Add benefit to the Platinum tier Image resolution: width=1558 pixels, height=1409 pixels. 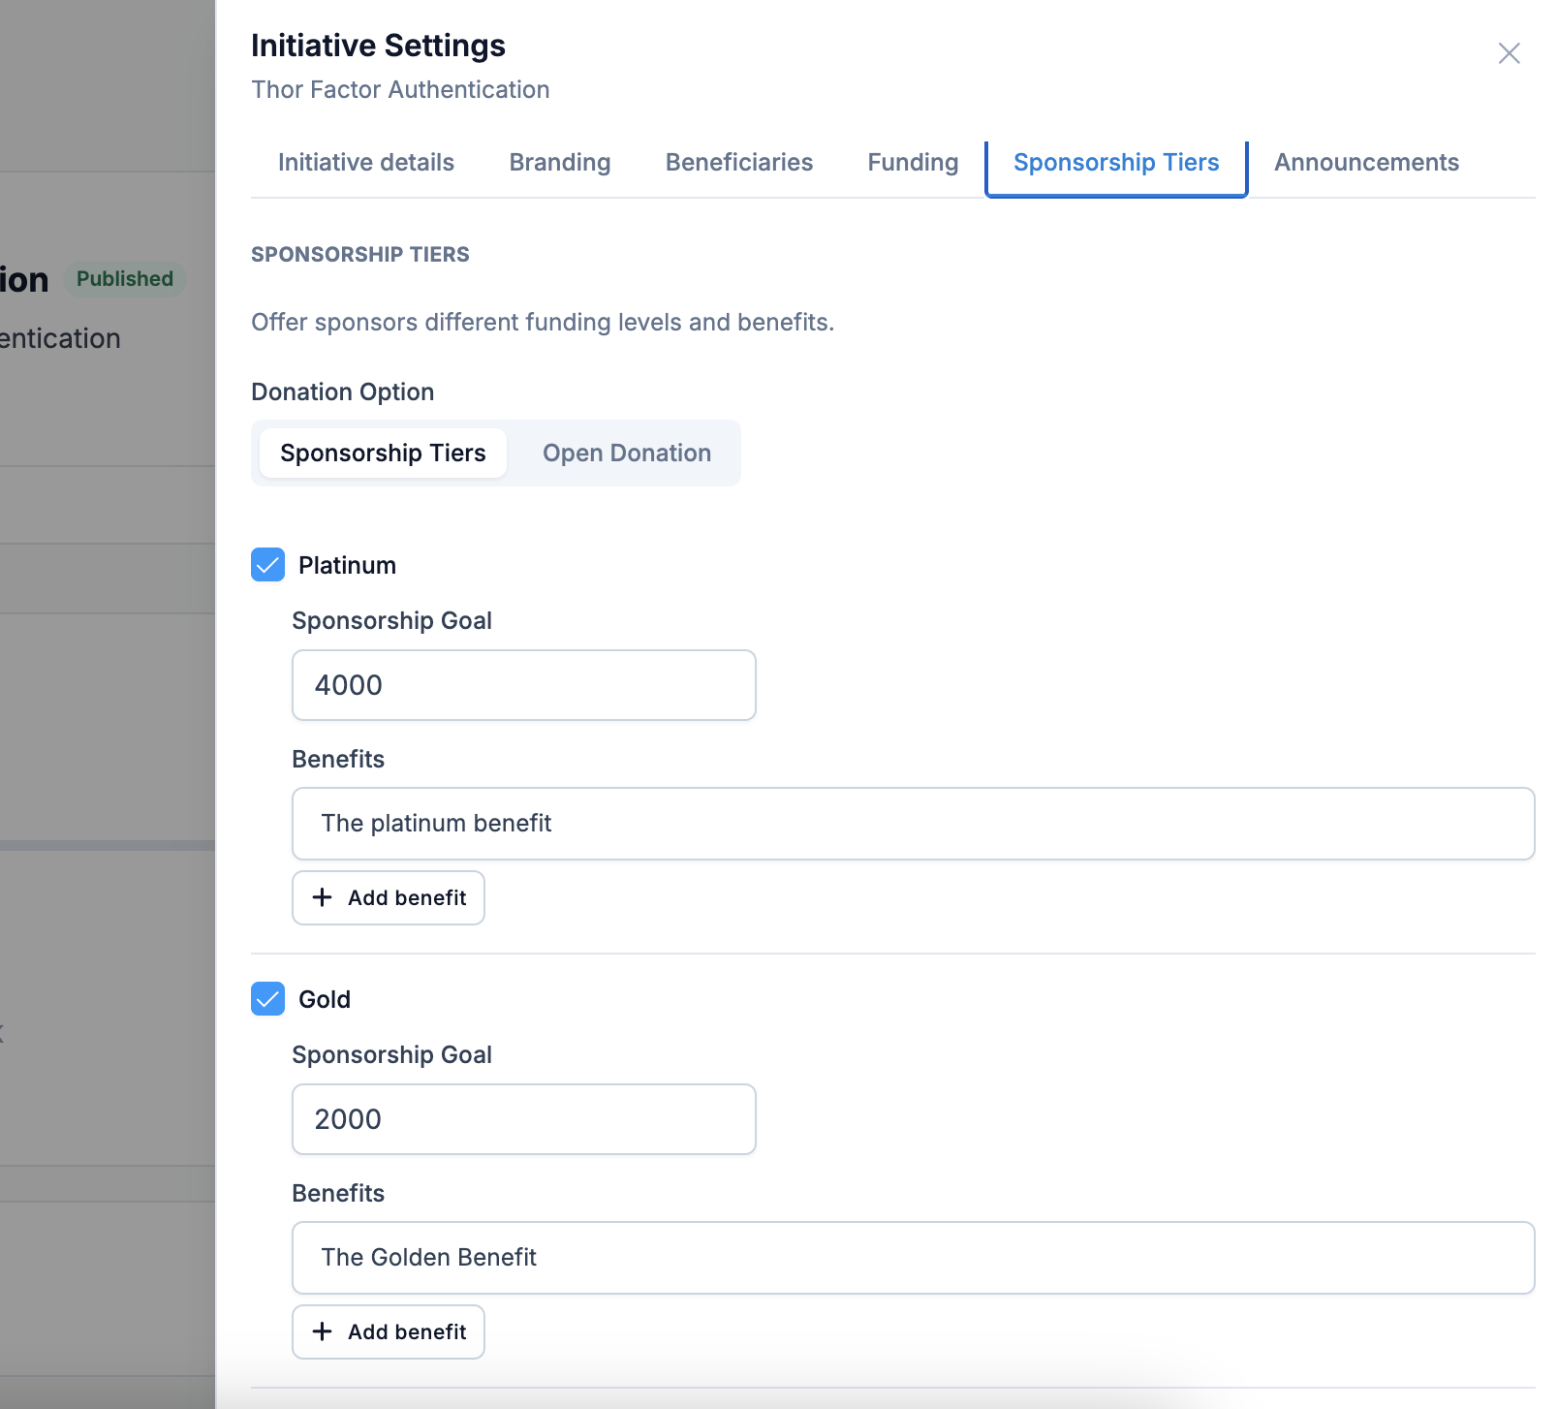pyautogui.click(x=389, y=897)
